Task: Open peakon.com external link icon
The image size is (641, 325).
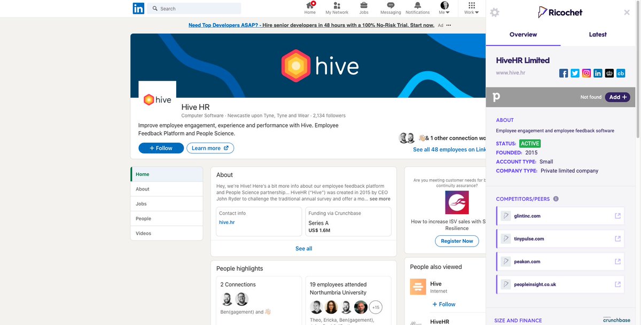Action: pos(617,261)
